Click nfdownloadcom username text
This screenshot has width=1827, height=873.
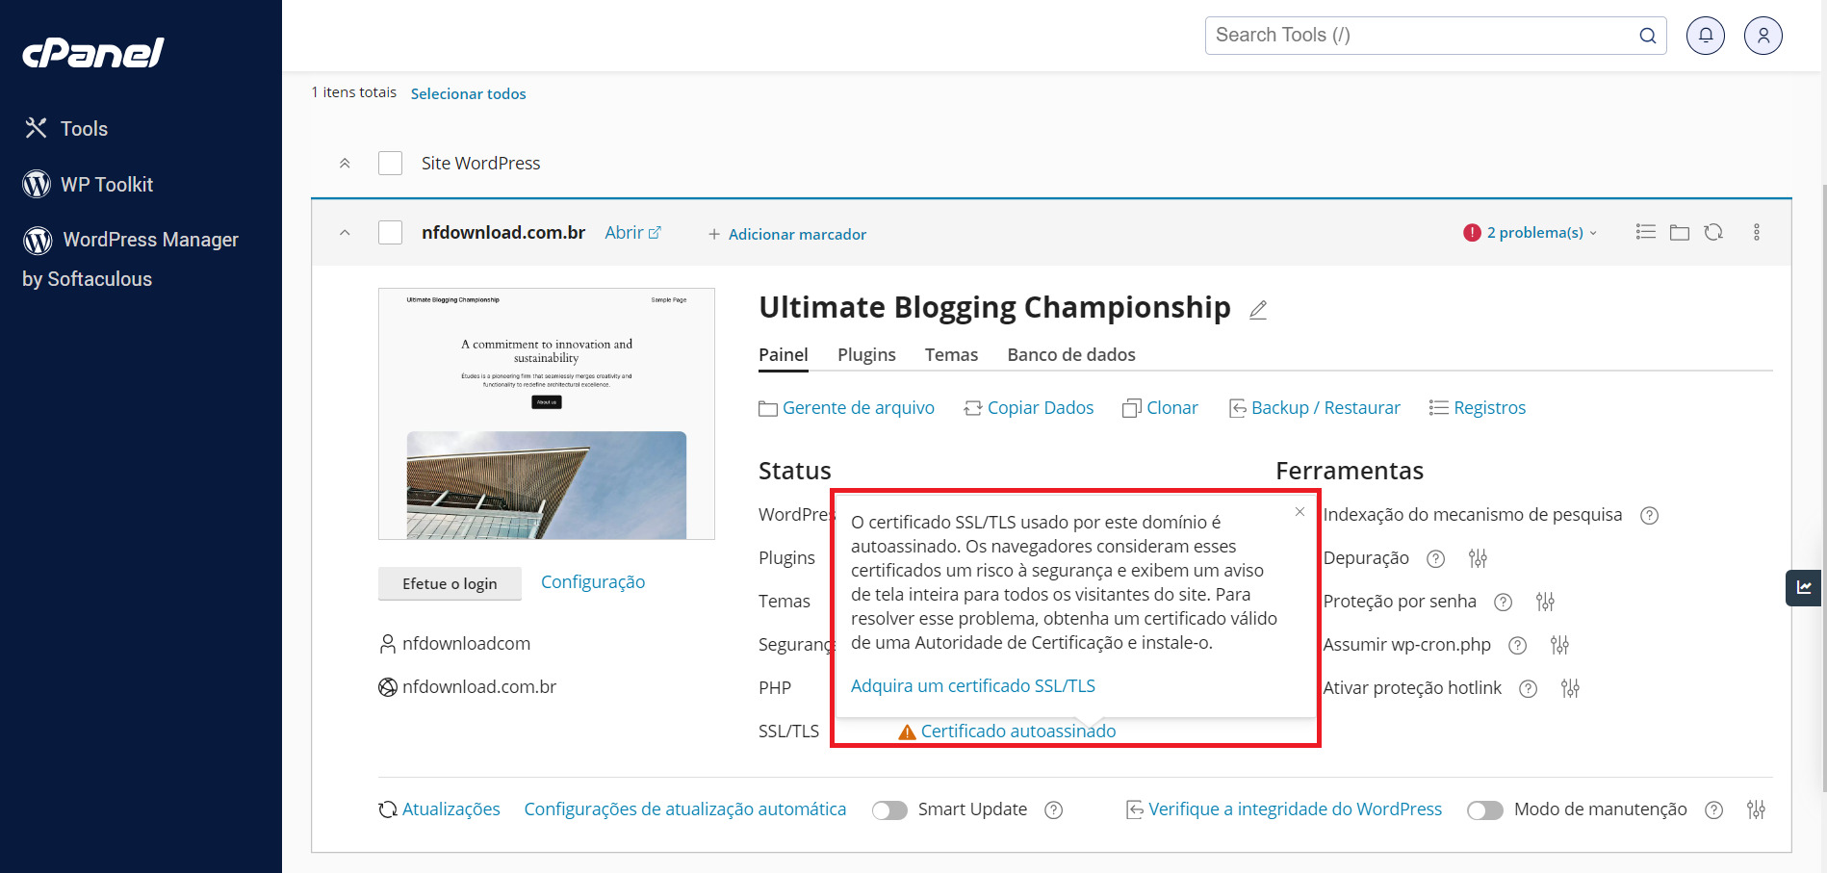click(x=466, y=644)
